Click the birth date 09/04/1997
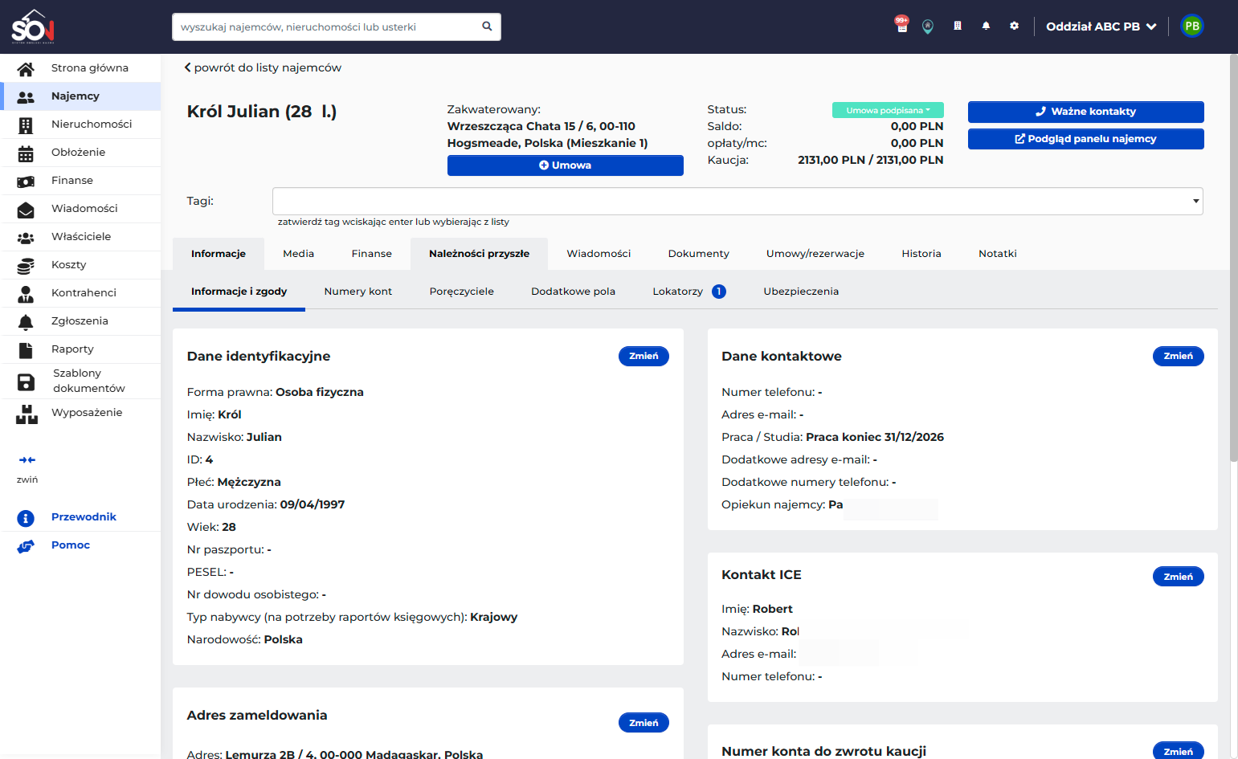Image resolution: width=1238 pixels, height=759 pixels. click(x=313, y=504)
